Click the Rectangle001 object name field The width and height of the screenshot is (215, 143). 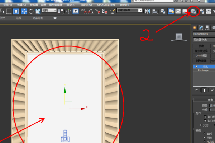pyautogui.click(x=204, y=34)
